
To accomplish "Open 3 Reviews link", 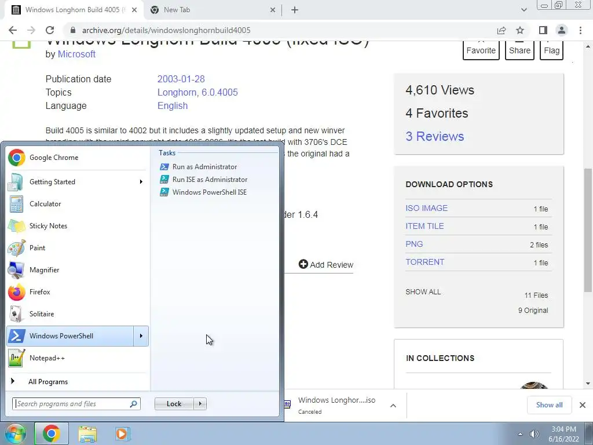I will (434, 136).
